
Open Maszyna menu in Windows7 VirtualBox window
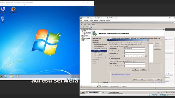(4, 5)
